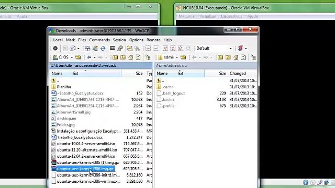This screenshot has width=335, height=188.
Task: Expand the queue options dropdown arrow
Action: [x=78, y=49]
